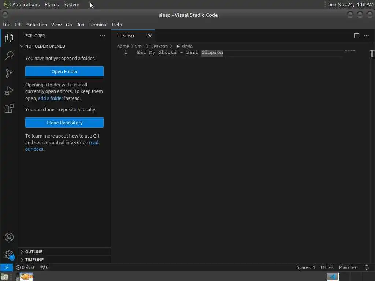
Task: Click the file manager icon in bottom panel
Action: (4, 277)
